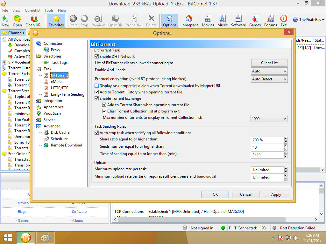Select Long-Term Seeding option
The image size is (326, 244).
tap(67, 94)
